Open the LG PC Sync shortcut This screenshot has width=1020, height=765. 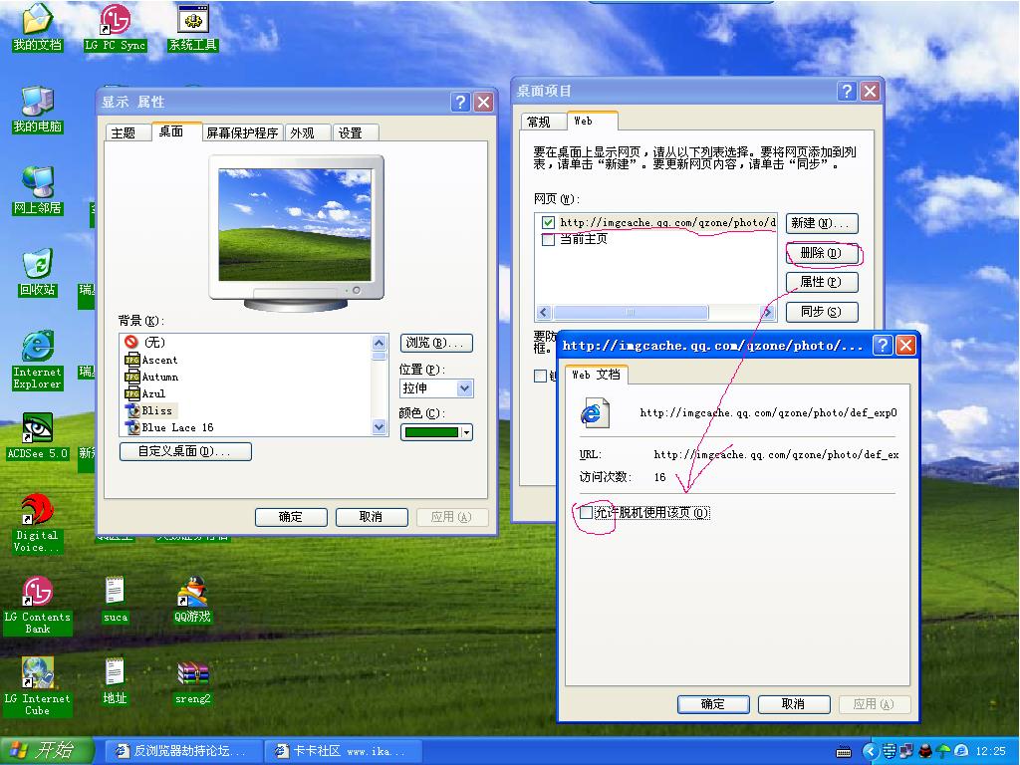(116, 27)
